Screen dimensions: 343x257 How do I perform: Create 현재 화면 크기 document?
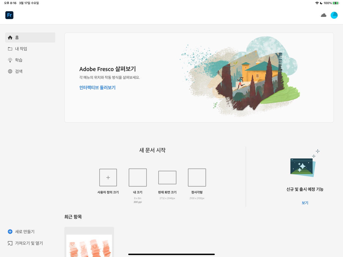[167, 177]
